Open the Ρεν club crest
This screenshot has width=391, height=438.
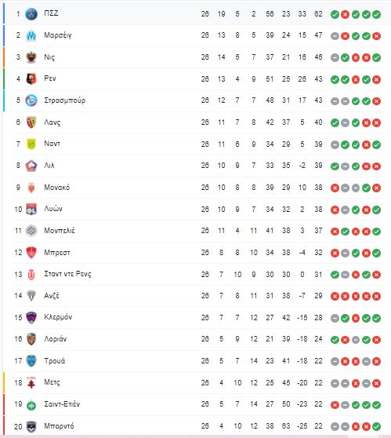coord(31,79)
